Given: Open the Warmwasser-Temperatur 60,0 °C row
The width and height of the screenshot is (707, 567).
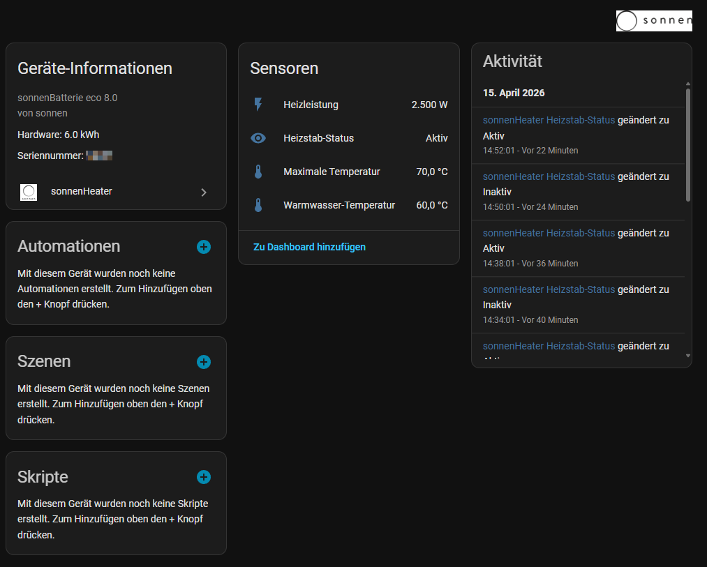Looking at the screenshot, I should coord(349,205).
